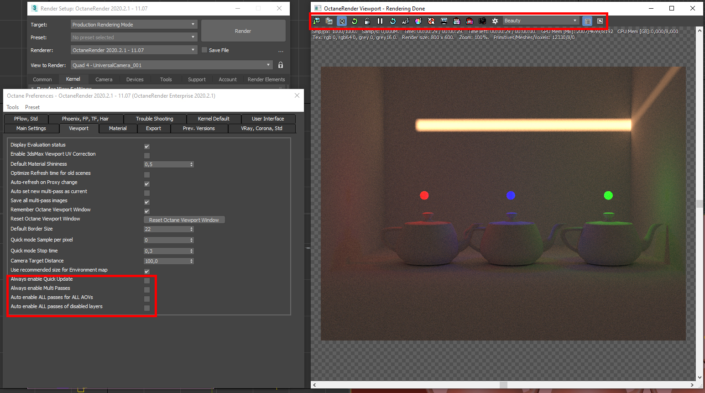Click the monitor screen toolbar icon
Image resolution: width=705 pixels, height=393 pixels.
pos(444,21)
